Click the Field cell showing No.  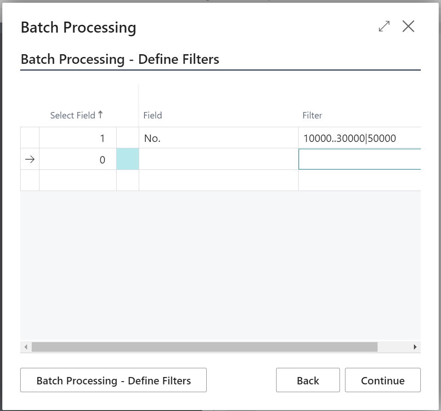coord(218,138)
